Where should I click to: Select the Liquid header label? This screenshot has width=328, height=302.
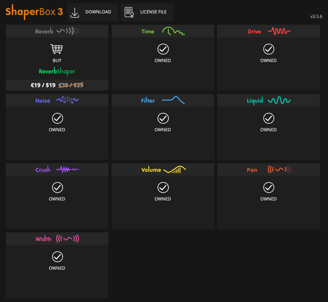click(255, 101)
